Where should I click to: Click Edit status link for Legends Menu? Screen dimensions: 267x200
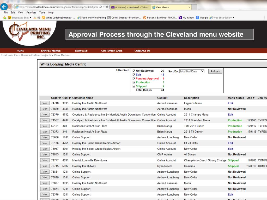click(x=230, y=103)
